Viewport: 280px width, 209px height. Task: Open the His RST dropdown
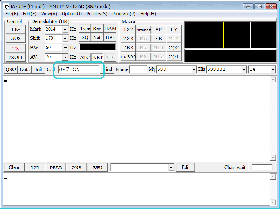244,70
